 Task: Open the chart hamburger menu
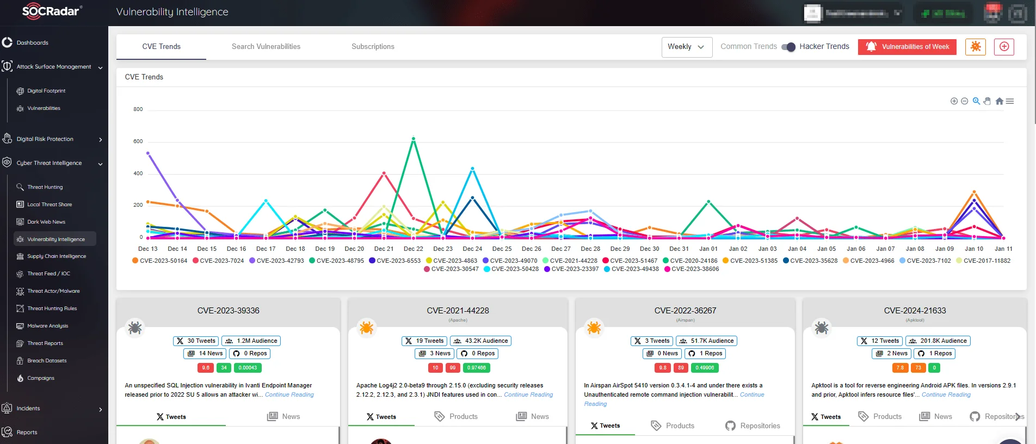(1010, 101)
